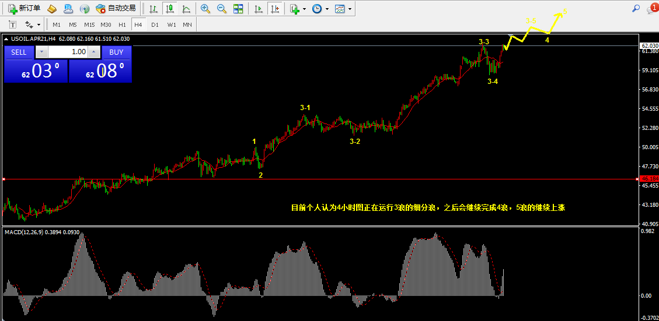Open the Signals broadcast icon
Viewport: 659px width, 321px height.
click(x=85, y=8)
